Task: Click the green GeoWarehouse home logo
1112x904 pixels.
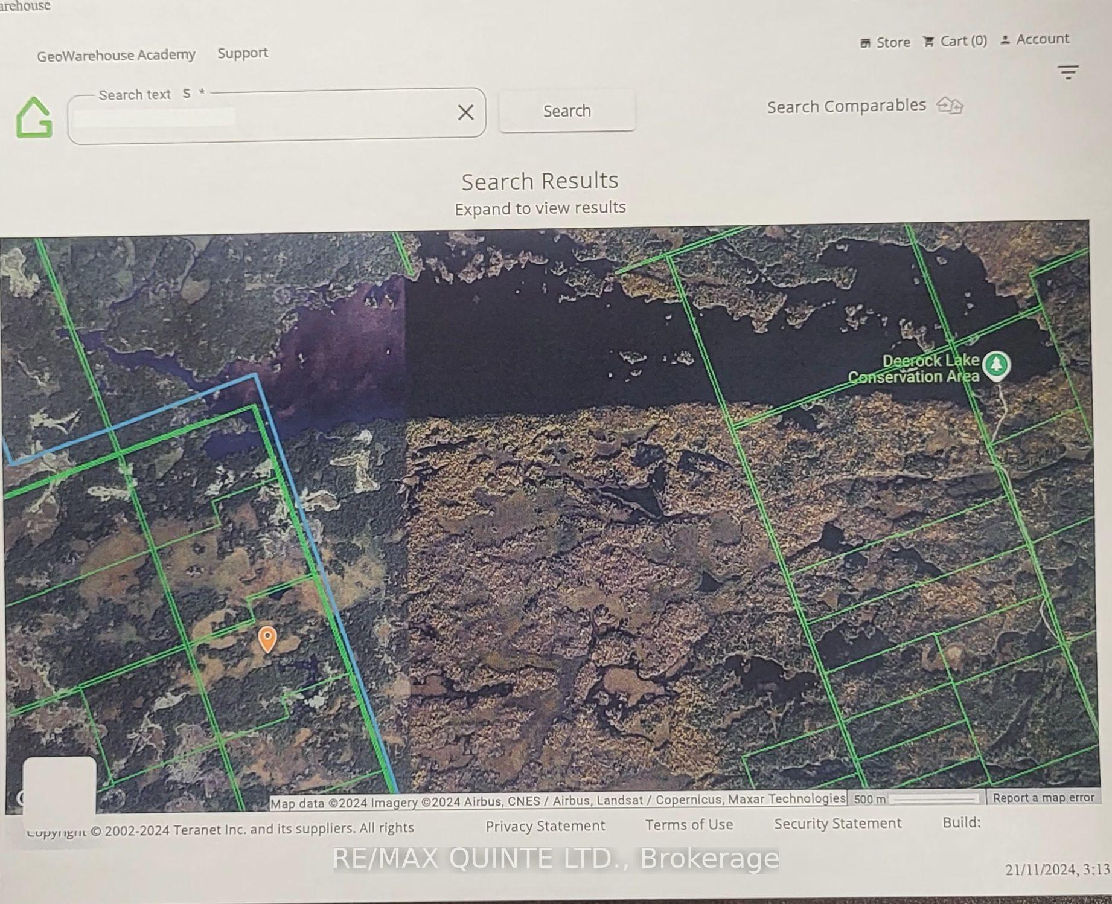Action: coord(34,117)
